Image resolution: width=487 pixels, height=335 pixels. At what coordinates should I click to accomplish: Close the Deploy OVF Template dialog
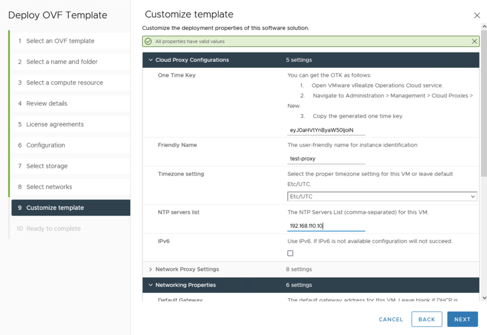(x=477, y=16)
